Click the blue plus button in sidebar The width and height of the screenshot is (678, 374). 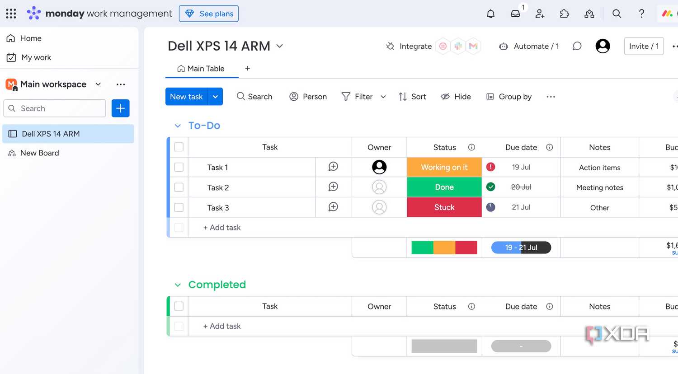click(121, 108)
